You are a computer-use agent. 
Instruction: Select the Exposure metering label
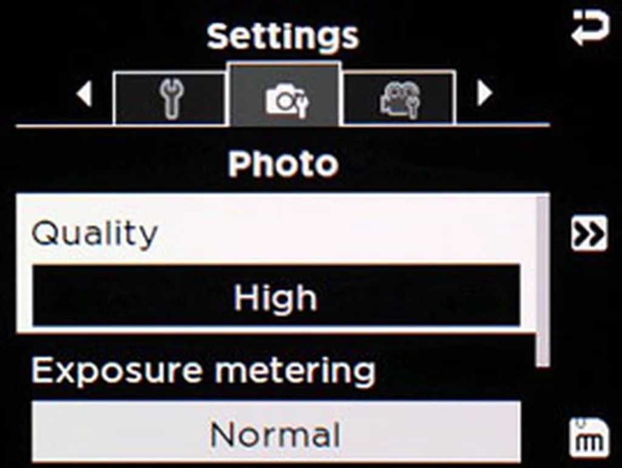click(203, 370)
